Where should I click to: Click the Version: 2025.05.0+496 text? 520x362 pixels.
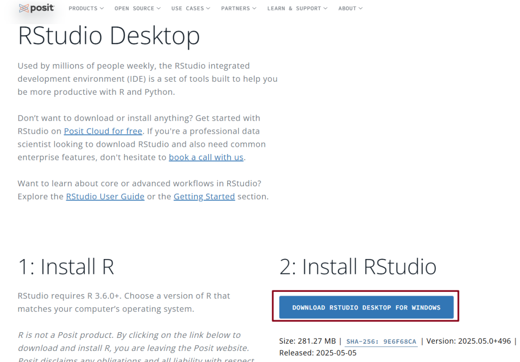(x=468, y=341)
